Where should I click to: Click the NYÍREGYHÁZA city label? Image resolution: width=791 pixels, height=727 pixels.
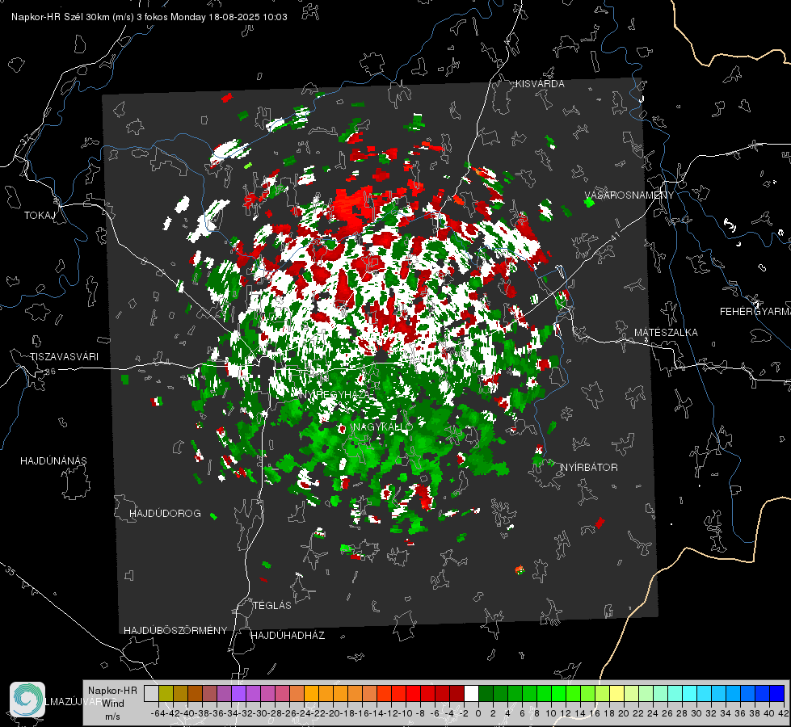tap(334, 394)
